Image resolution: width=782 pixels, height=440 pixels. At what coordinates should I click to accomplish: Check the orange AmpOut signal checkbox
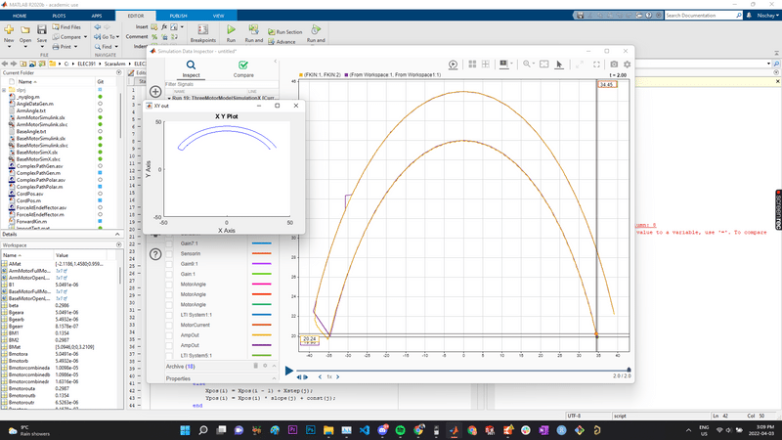coord(169,335)
